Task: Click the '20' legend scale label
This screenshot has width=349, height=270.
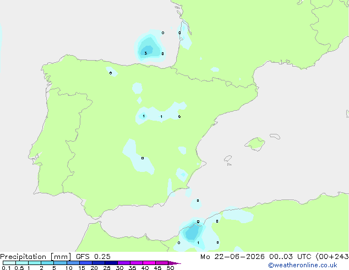Action: [94, 268]
